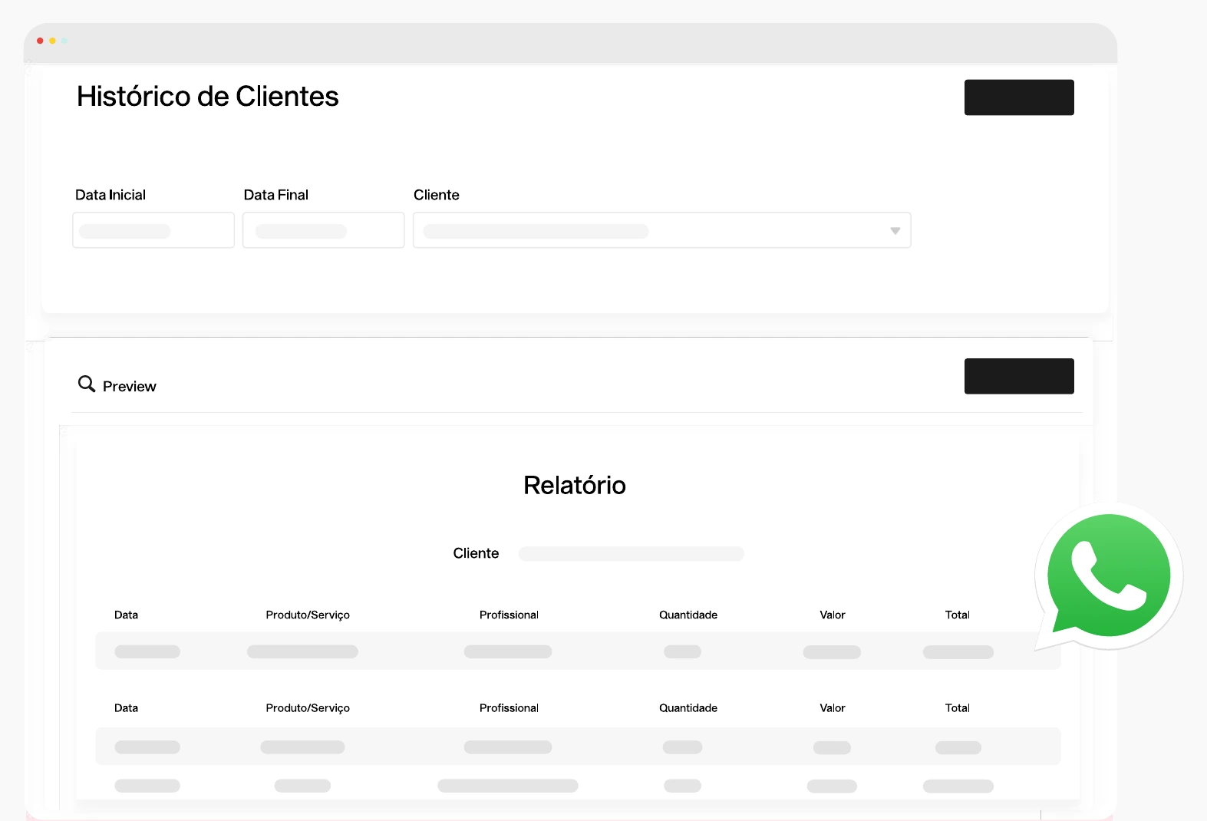
Task: Click second table's Data column header
Action: [x=127, y=707]
